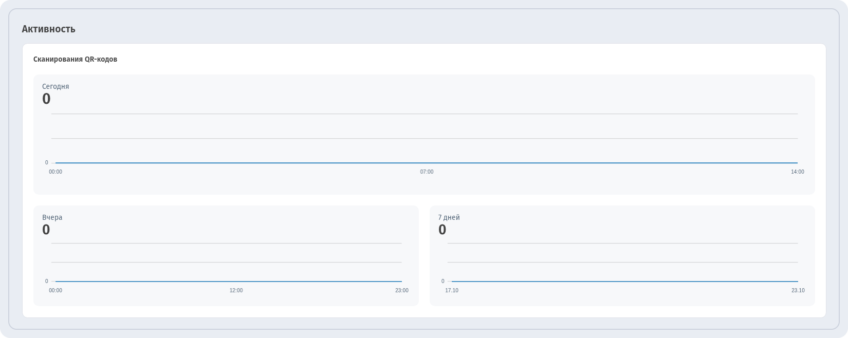Viewport: 848px width, 338px height.
Task: Click the "7 дней" chart label
Action: click(x=449, y=217)
